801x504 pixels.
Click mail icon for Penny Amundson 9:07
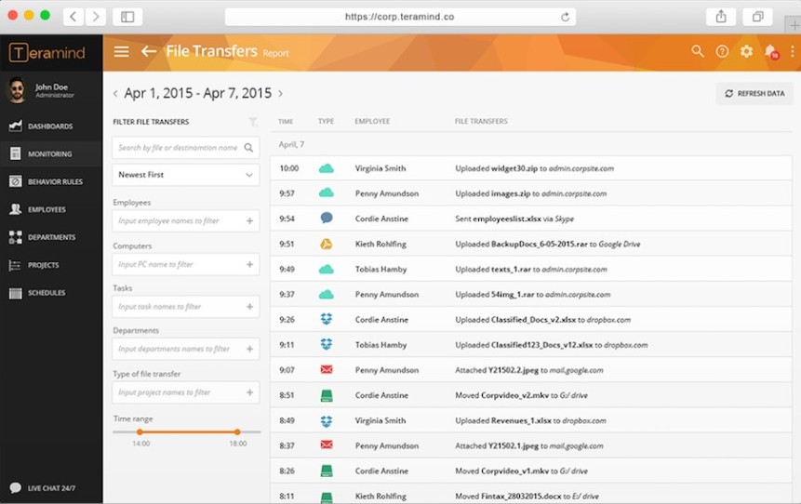[326, 369]
